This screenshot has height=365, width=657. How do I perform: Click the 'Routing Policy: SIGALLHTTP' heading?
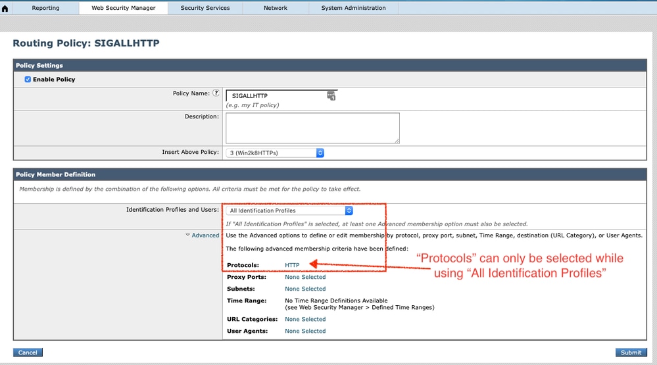[x=86, y=43]
